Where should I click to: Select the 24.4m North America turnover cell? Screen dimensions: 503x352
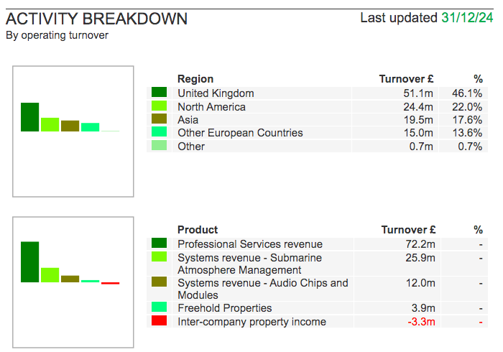click(418, 107)
